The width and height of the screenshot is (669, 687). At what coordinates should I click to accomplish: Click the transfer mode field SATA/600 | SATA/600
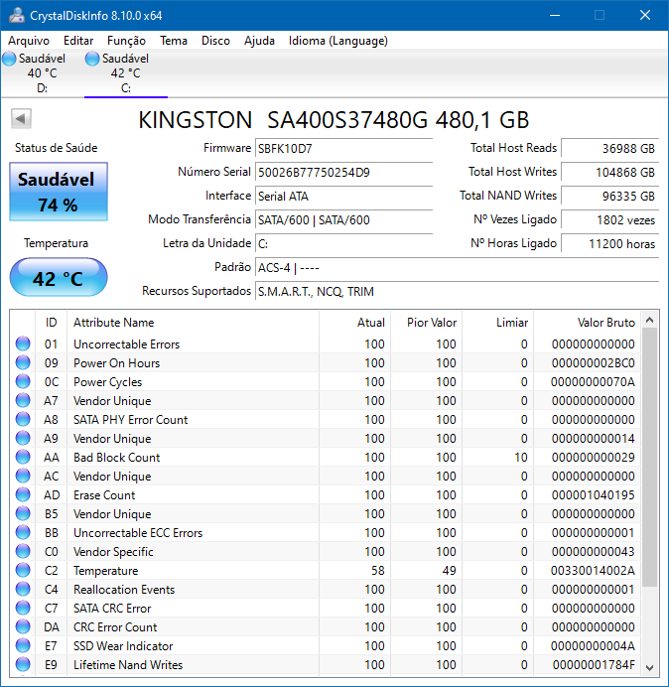(x=343, y=219)
